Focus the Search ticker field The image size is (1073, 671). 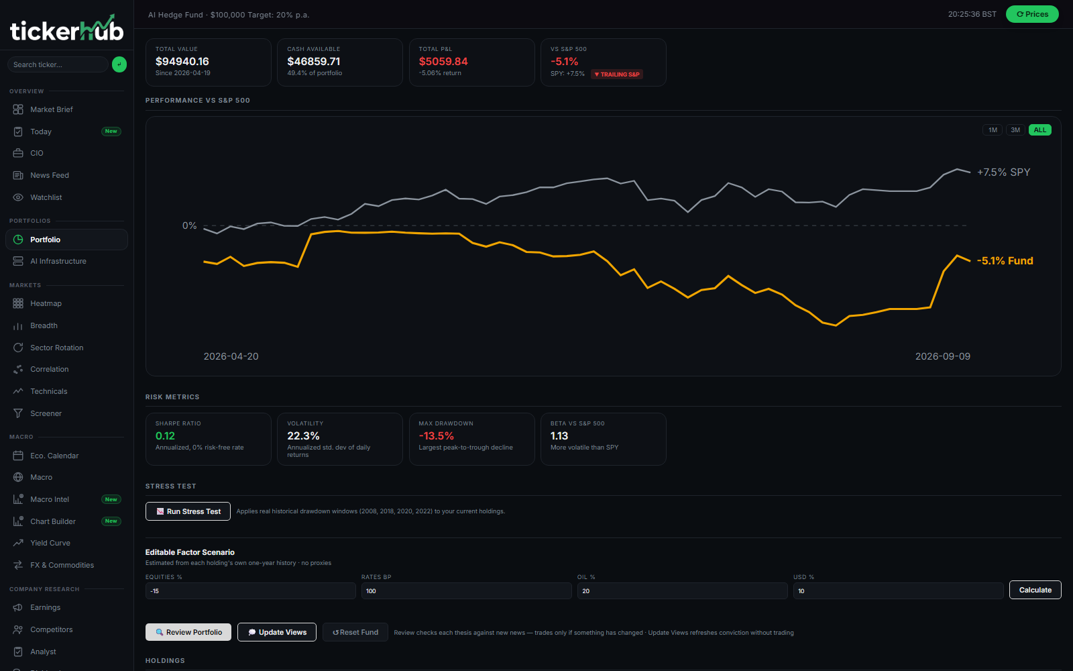pos(58,64)
